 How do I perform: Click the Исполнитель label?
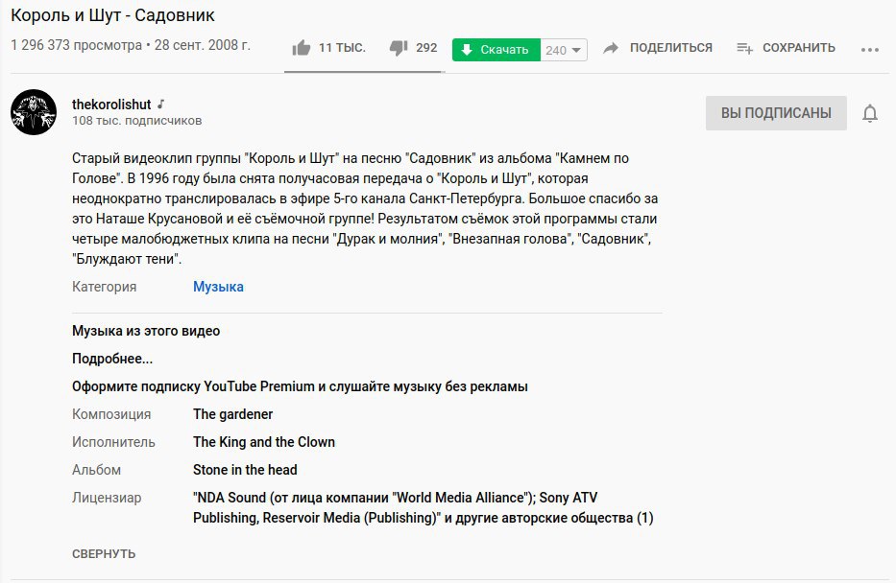point(113,442)
